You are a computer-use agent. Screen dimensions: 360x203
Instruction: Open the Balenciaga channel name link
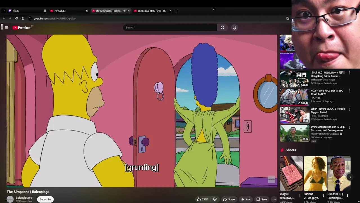tap(22, 198)
